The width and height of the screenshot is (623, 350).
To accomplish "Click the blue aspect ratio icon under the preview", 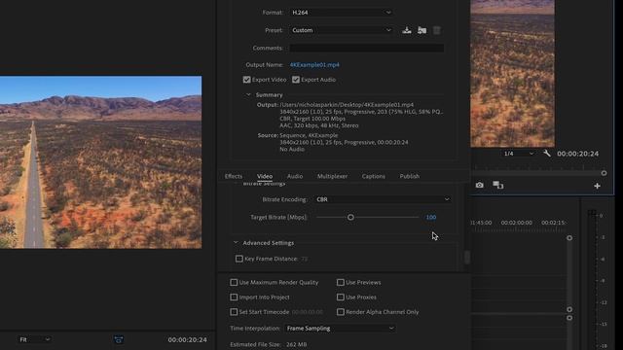I will 119,339.
